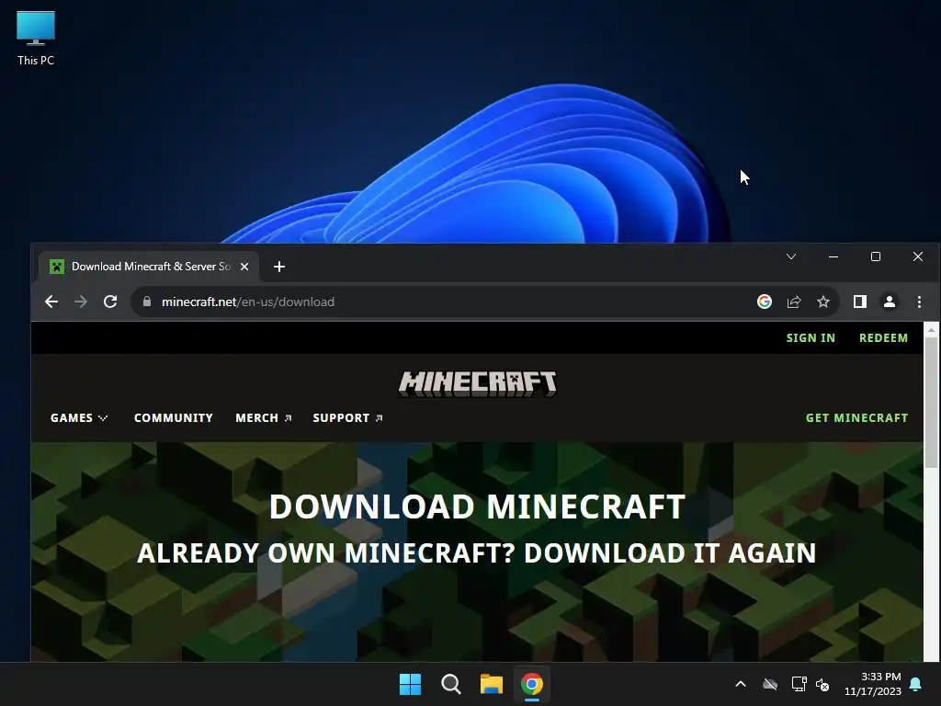941x706 pixels.
Task: Open Windows Start menu
Action: 411,684
